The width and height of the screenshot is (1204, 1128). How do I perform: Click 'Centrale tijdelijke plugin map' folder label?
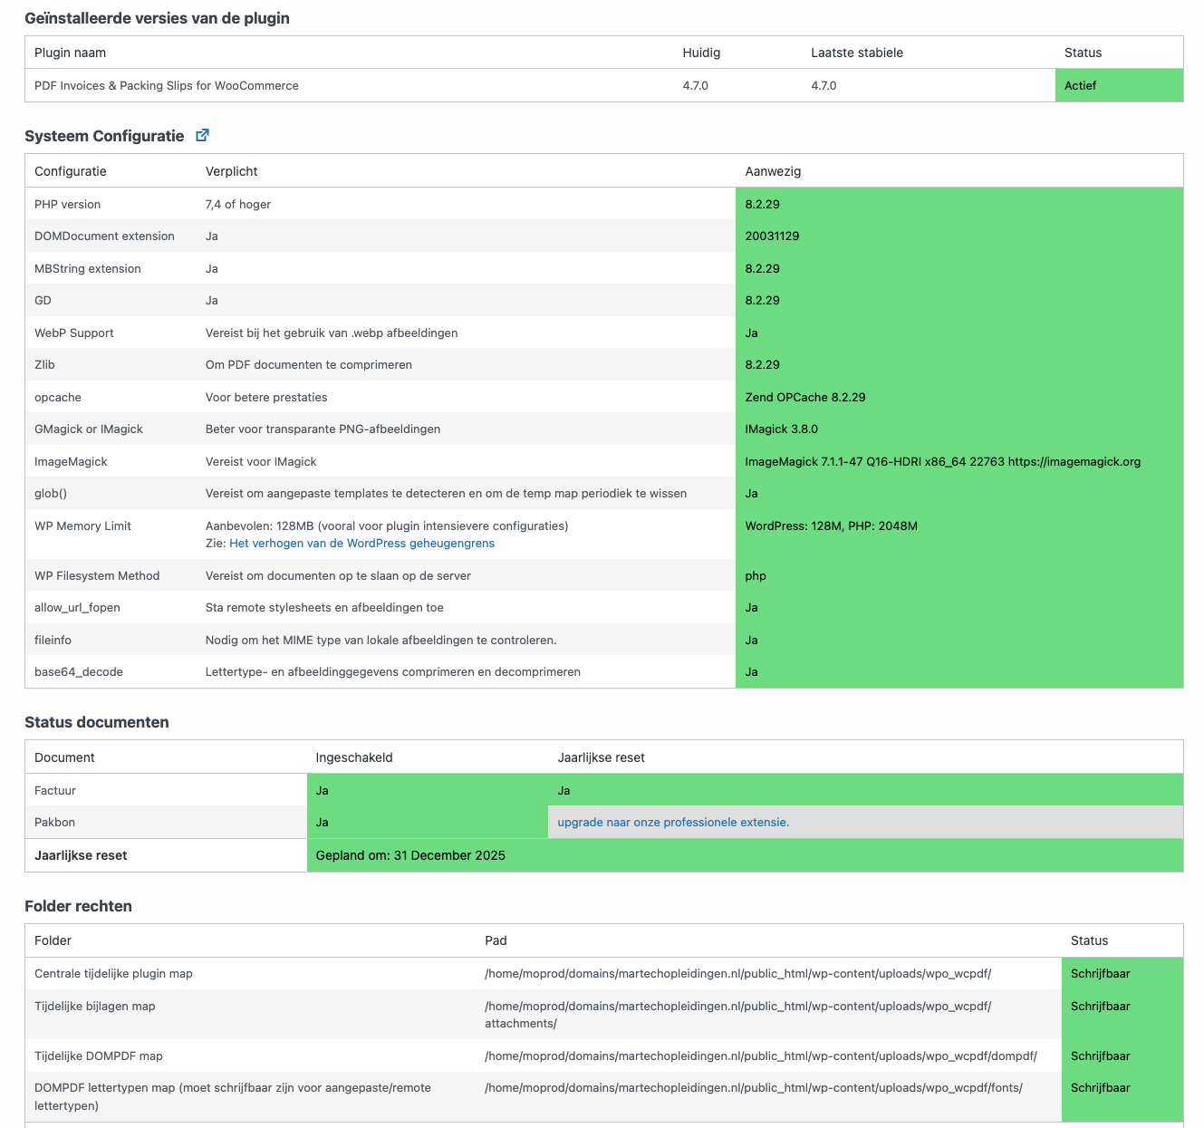pyautogui.click(x=113, y=974)
